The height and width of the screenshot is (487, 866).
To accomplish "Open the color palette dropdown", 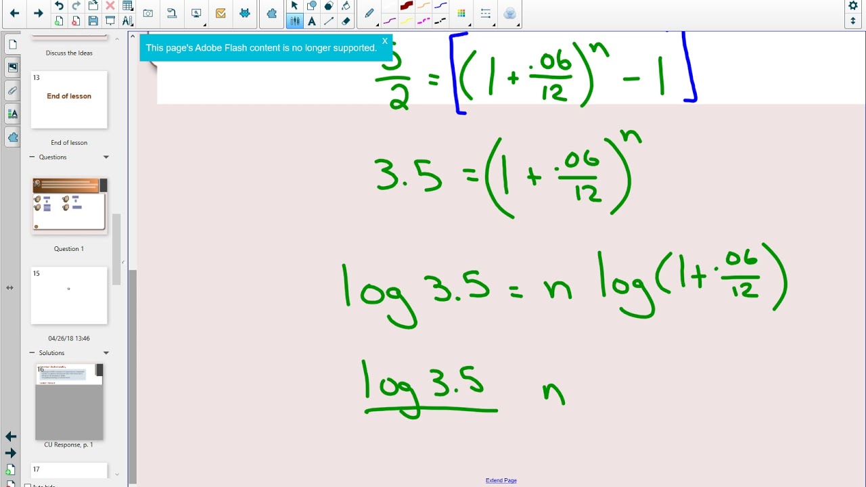I will point(461,14).
